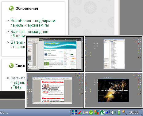Click the green USB safely remove icon
The image size is (143, 116).
coord(119,112)
